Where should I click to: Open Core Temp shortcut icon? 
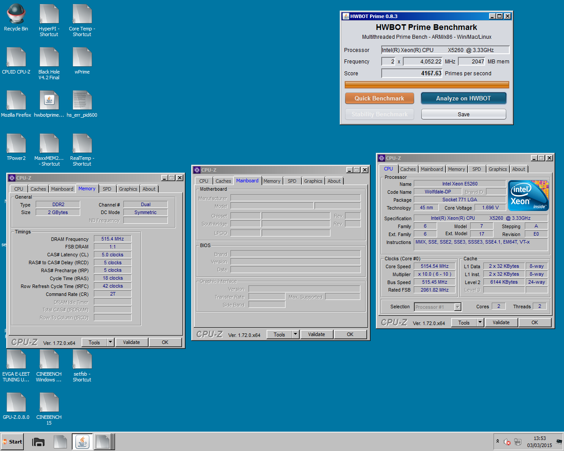coord(82,20)
